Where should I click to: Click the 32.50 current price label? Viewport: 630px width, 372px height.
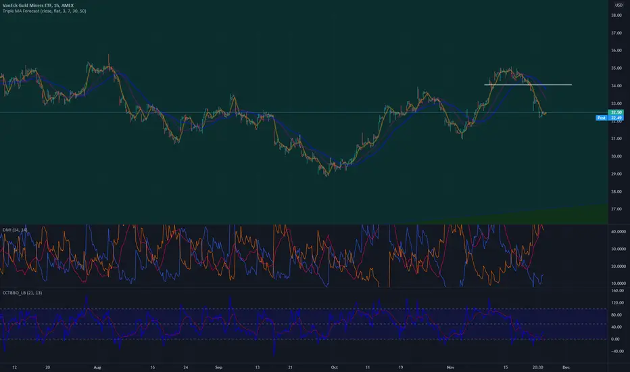coord(616,112)
